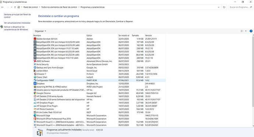This screenshot has height=137, width=254.
Task: Click the search magnifier icon
Action: coord(251,7)
